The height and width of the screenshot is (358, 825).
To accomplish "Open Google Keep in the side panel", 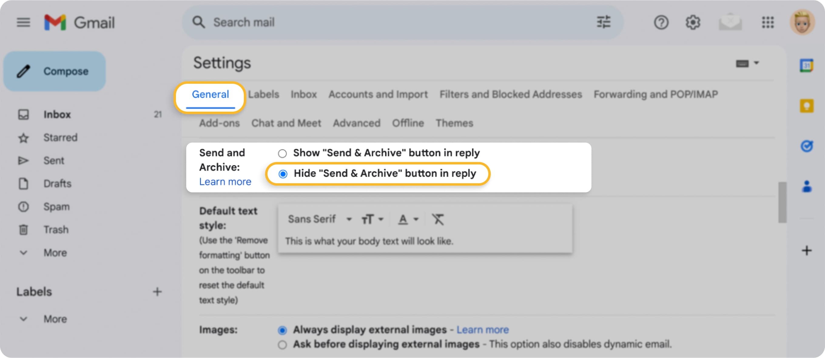I will (x=807, y=106).
